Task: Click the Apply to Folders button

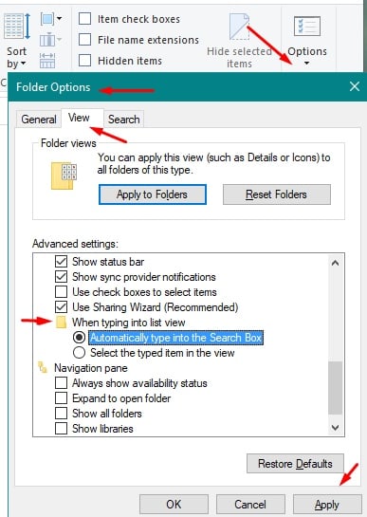Action: tap(153, 194)
